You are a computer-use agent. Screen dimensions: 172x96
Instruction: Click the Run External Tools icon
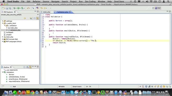tap(22, 8)
